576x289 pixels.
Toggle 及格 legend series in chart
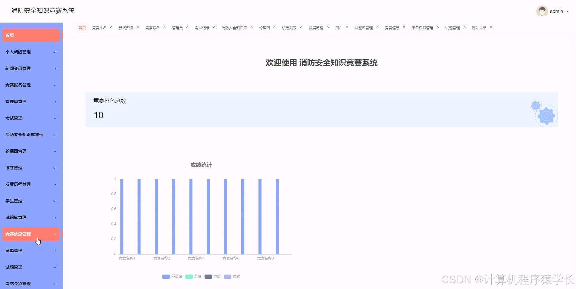[193, 276]
